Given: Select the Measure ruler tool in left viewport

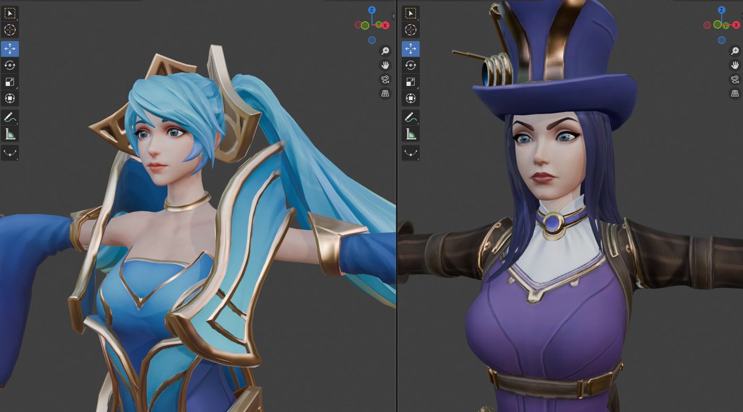Looking at the screenshot, I should 10,134.
